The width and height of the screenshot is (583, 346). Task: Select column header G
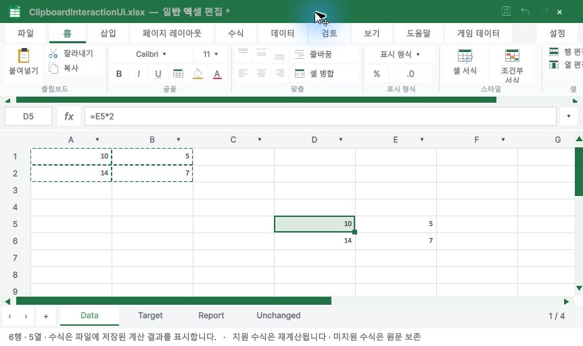click(x=558, y=140)
